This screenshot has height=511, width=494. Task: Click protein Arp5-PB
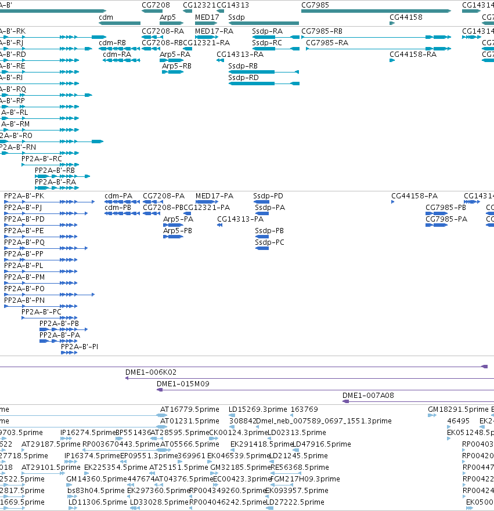173,237
